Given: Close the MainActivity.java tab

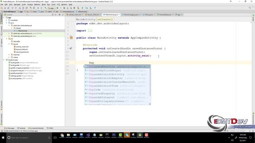Looking at the screenshot, I should [x=119, y=15].
